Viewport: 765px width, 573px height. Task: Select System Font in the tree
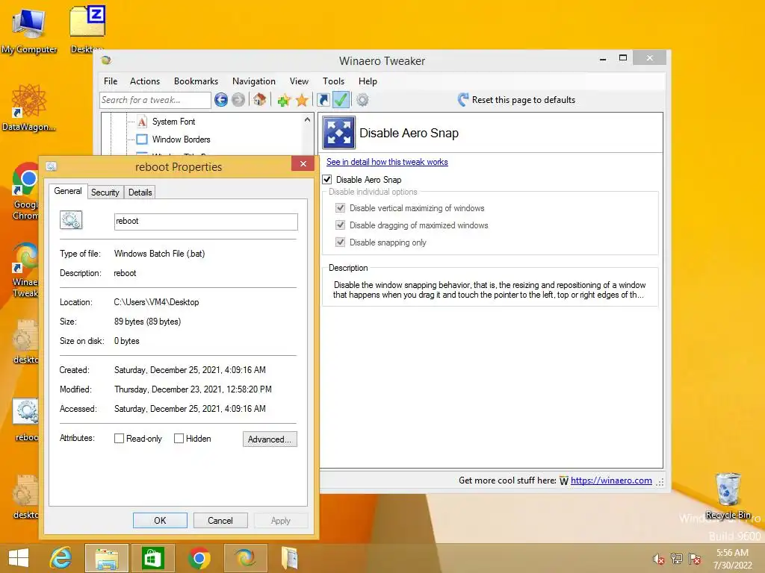pyautogui.click(x=173, y=122)
